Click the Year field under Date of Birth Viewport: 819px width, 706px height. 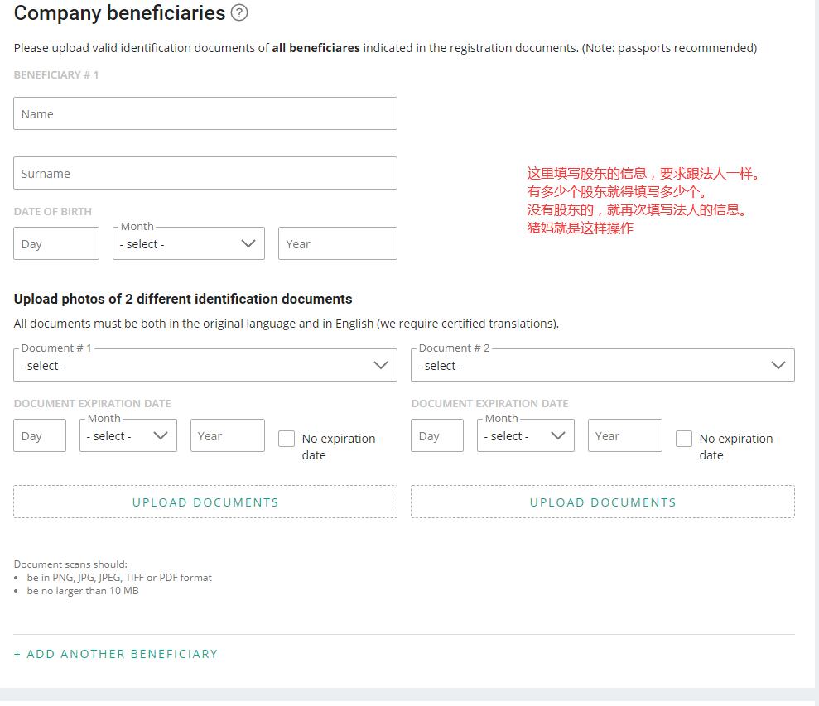tap(337, 243)
